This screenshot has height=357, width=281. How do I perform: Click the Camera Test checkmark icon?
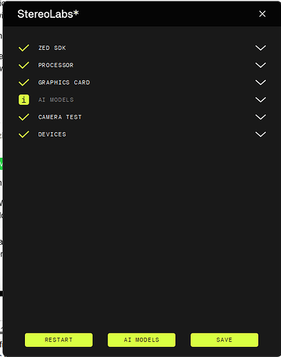tap(24, 117)
